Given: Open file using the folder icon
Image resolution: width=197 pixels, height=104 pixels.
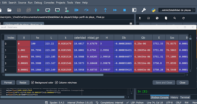Looking at the screenshot, I should coord(10,10).
